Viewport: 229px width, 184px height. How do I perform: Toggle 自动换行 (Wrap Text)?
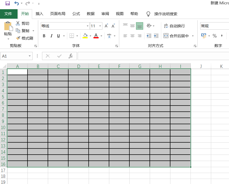[175, 26]
